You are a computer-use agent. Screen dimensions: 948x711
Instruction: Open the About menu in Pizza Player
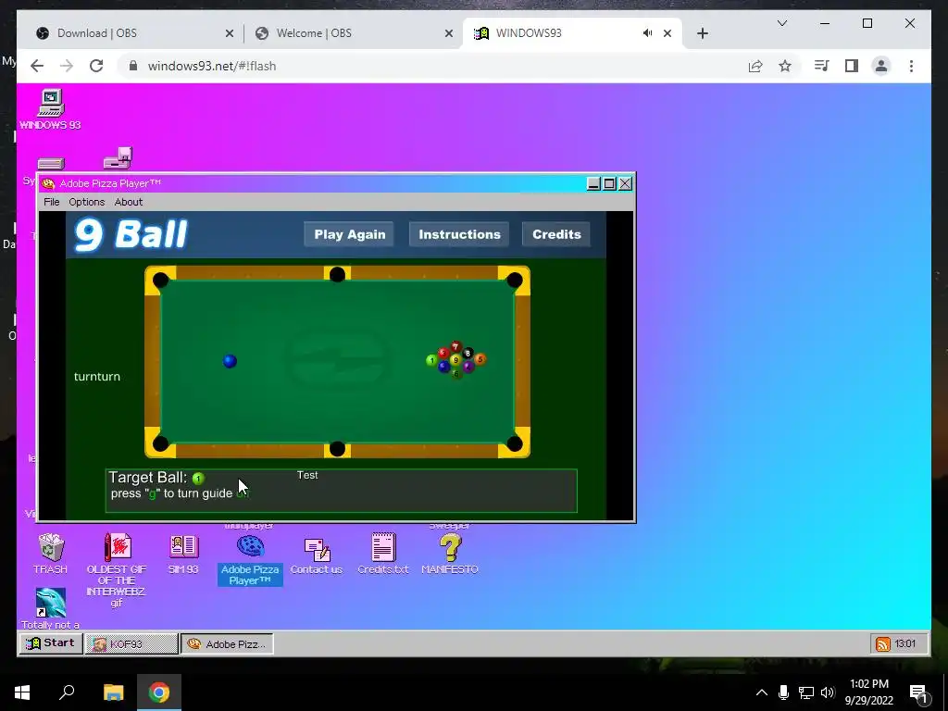pyautogui.click(x=129, y=202)
